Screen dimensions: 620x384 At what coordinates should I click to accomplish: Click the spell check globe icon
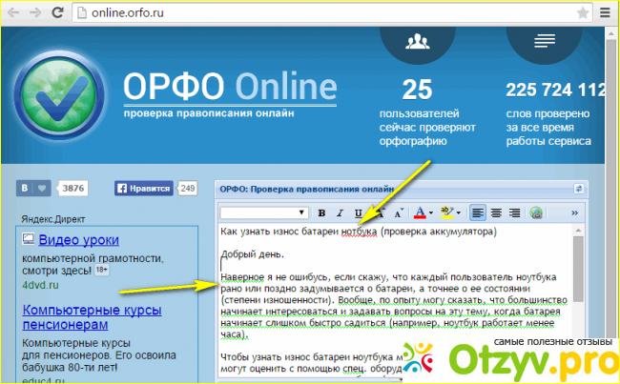[x=536, y=212]
